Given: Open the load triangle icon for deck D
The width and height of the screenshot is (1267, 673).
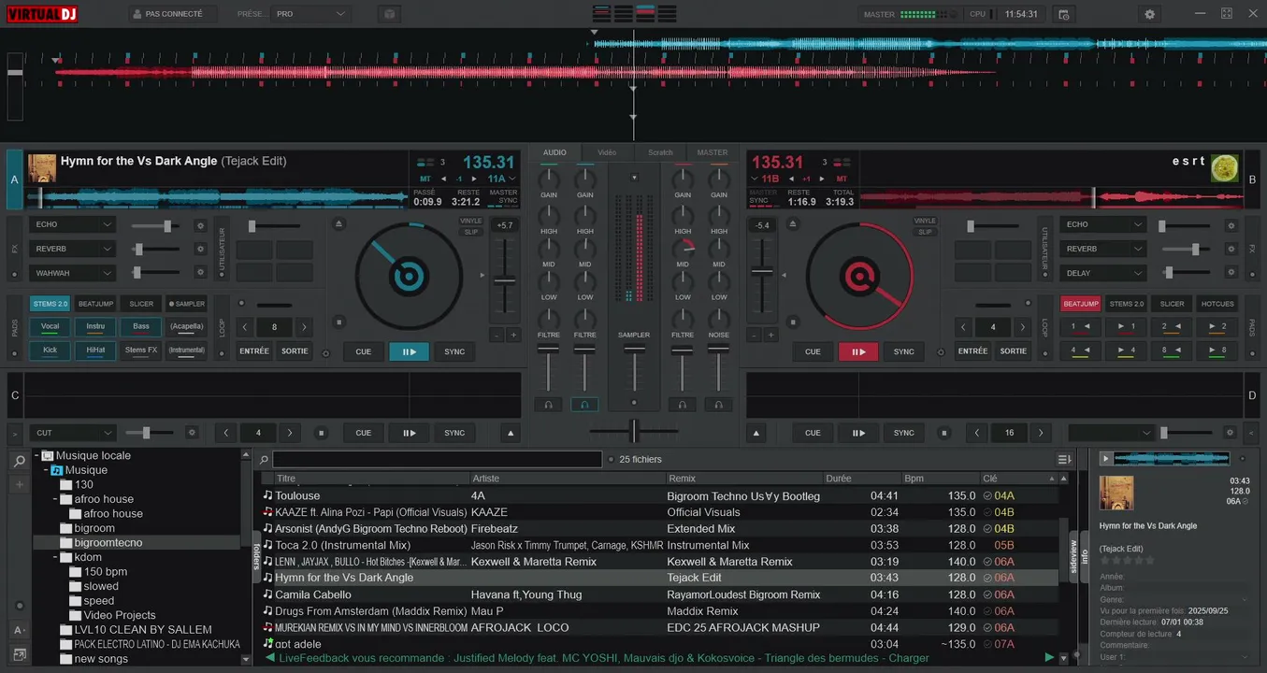Looking at the screenshot, I should click(756, 433).
